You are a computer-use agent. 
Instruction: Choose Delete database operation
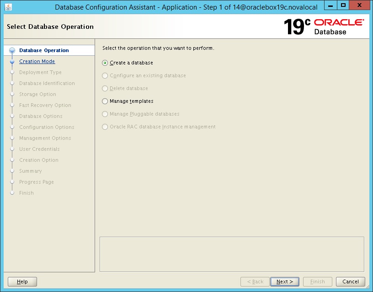105,88
